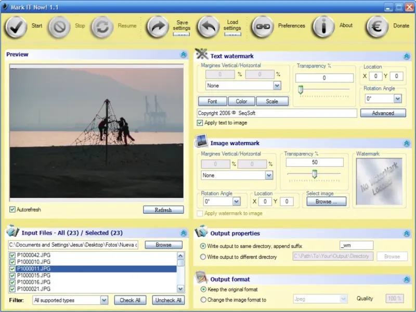416x312 pixels.
Task: Click the Resume circular arrows icon
Action: point(102,27)
